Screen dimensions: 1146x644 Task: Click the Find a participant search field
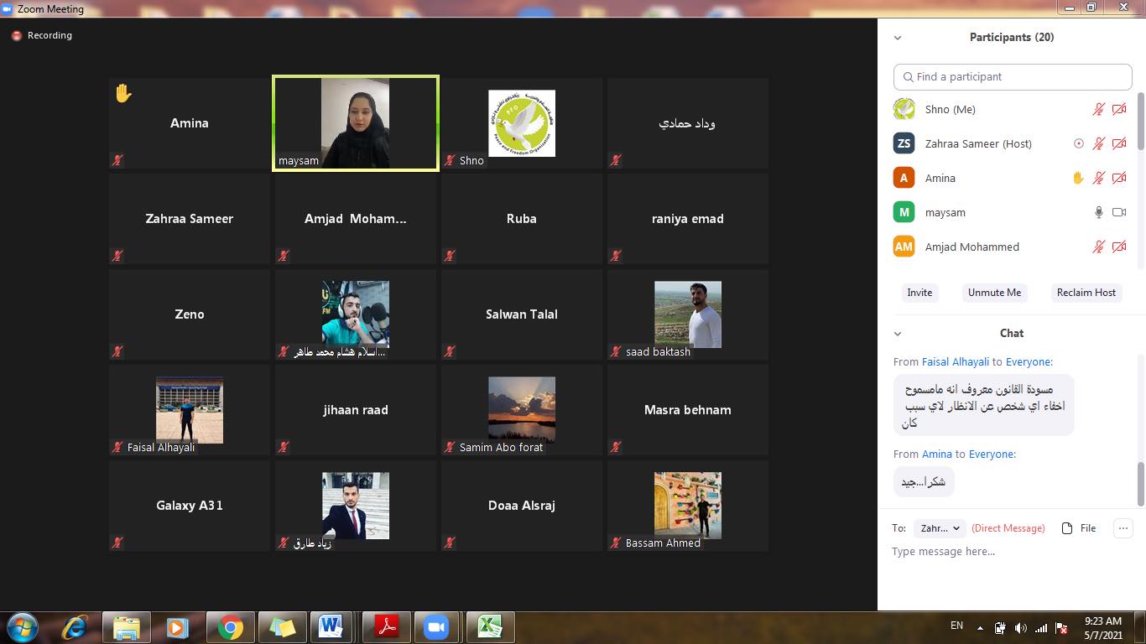(x=1013, y=77)
